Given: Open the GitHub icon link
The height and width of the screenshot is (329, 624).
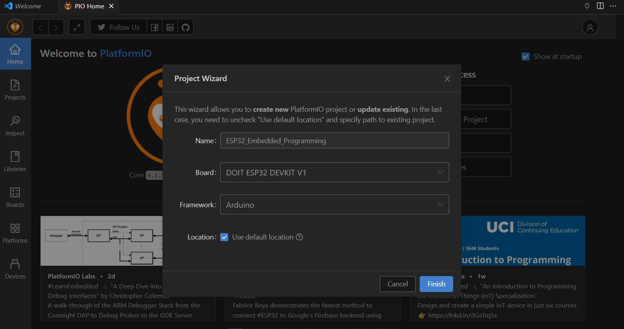Looking at the screenshot, I should (x=186, y=27).
